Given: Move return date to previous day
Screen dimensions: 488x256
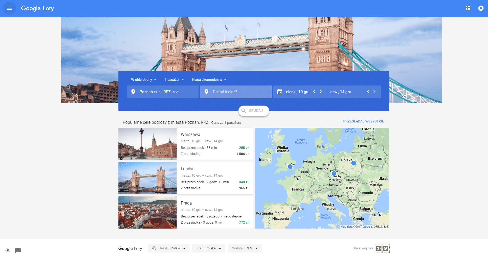Looking at the screenshot, I should [x=368, y=92].
